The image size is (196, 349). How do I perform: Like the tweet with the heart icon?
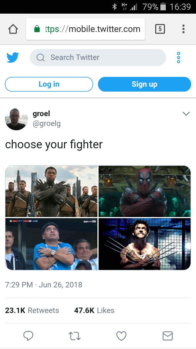[121, 336]
